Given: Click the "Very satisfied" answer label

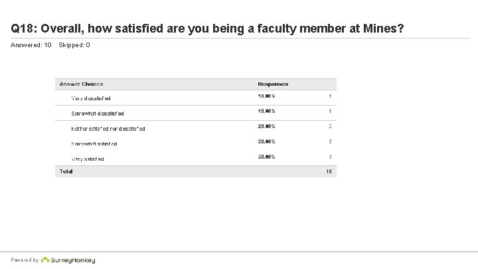Looking at the screenshot, I should coord(88,159).
